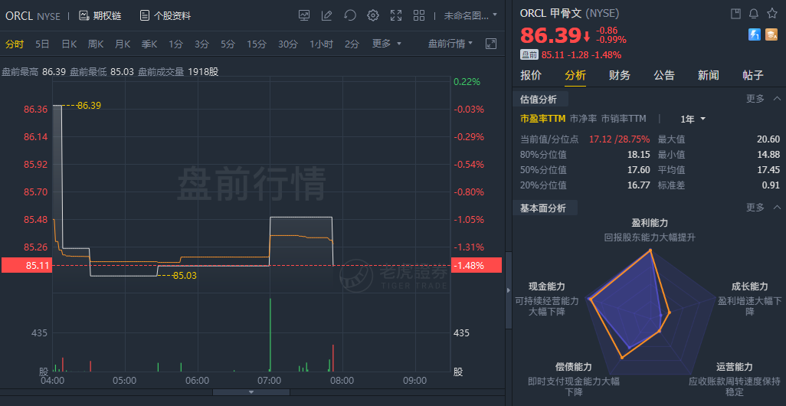This screenshot has height=406, width=786.
Task: Click the blue lightning quick-trade icon
Action: [x=755, y=34]
